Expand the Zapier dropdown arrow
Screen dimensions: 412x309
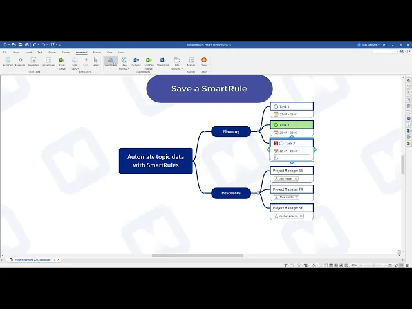pos(204,68)
